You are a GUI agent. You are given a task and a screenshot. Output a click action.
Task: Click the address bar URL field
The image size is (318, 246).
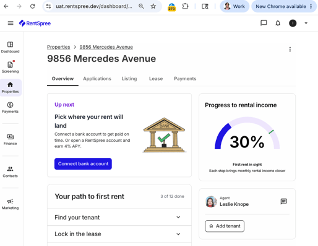[x=94, y=6]
